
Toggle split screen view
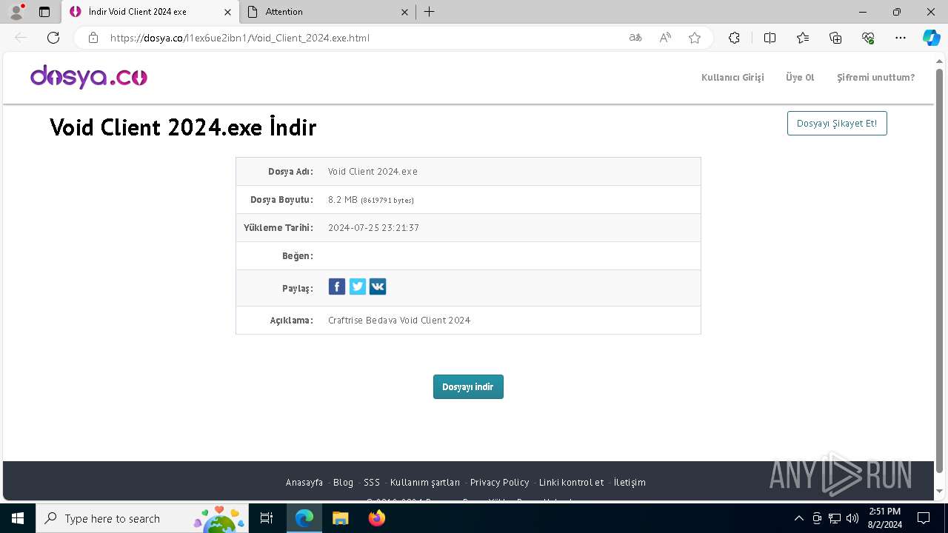[x=770, y=38]
